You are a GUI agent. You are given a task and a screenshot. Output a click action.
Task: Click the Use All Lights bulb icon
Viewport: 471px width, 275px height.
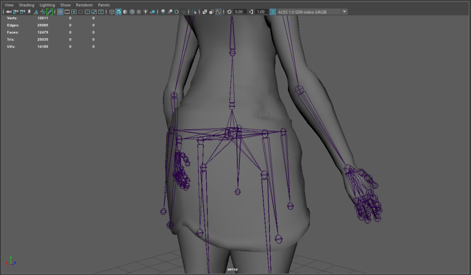tap(146, 11)
